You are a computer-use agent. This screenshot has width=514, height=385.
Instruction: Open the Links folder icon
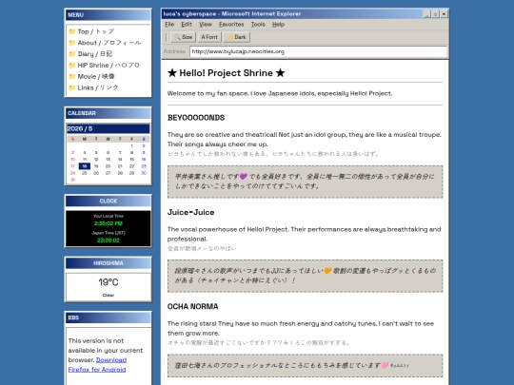pyautogui.click(x=72, y=87)
